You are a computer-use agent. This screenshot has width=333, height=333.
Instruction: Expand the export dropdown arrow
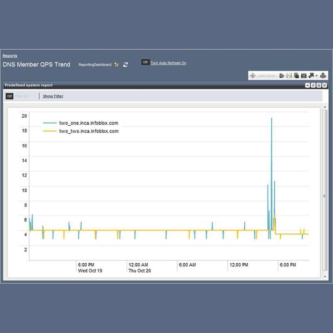pos(317,76)
